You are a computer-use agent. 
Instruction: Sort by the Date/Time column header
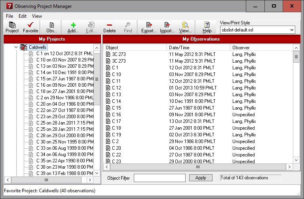198,47
